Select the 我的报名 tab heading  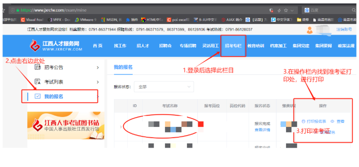coord(123,67)
